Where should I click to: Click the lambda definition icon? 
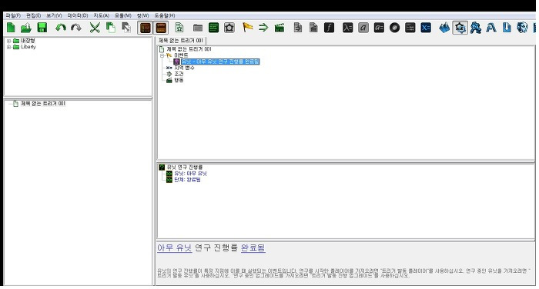347,28
